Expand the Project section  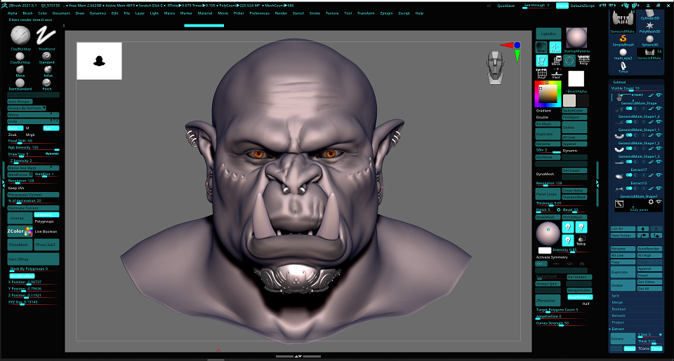[x=618, y=322]
